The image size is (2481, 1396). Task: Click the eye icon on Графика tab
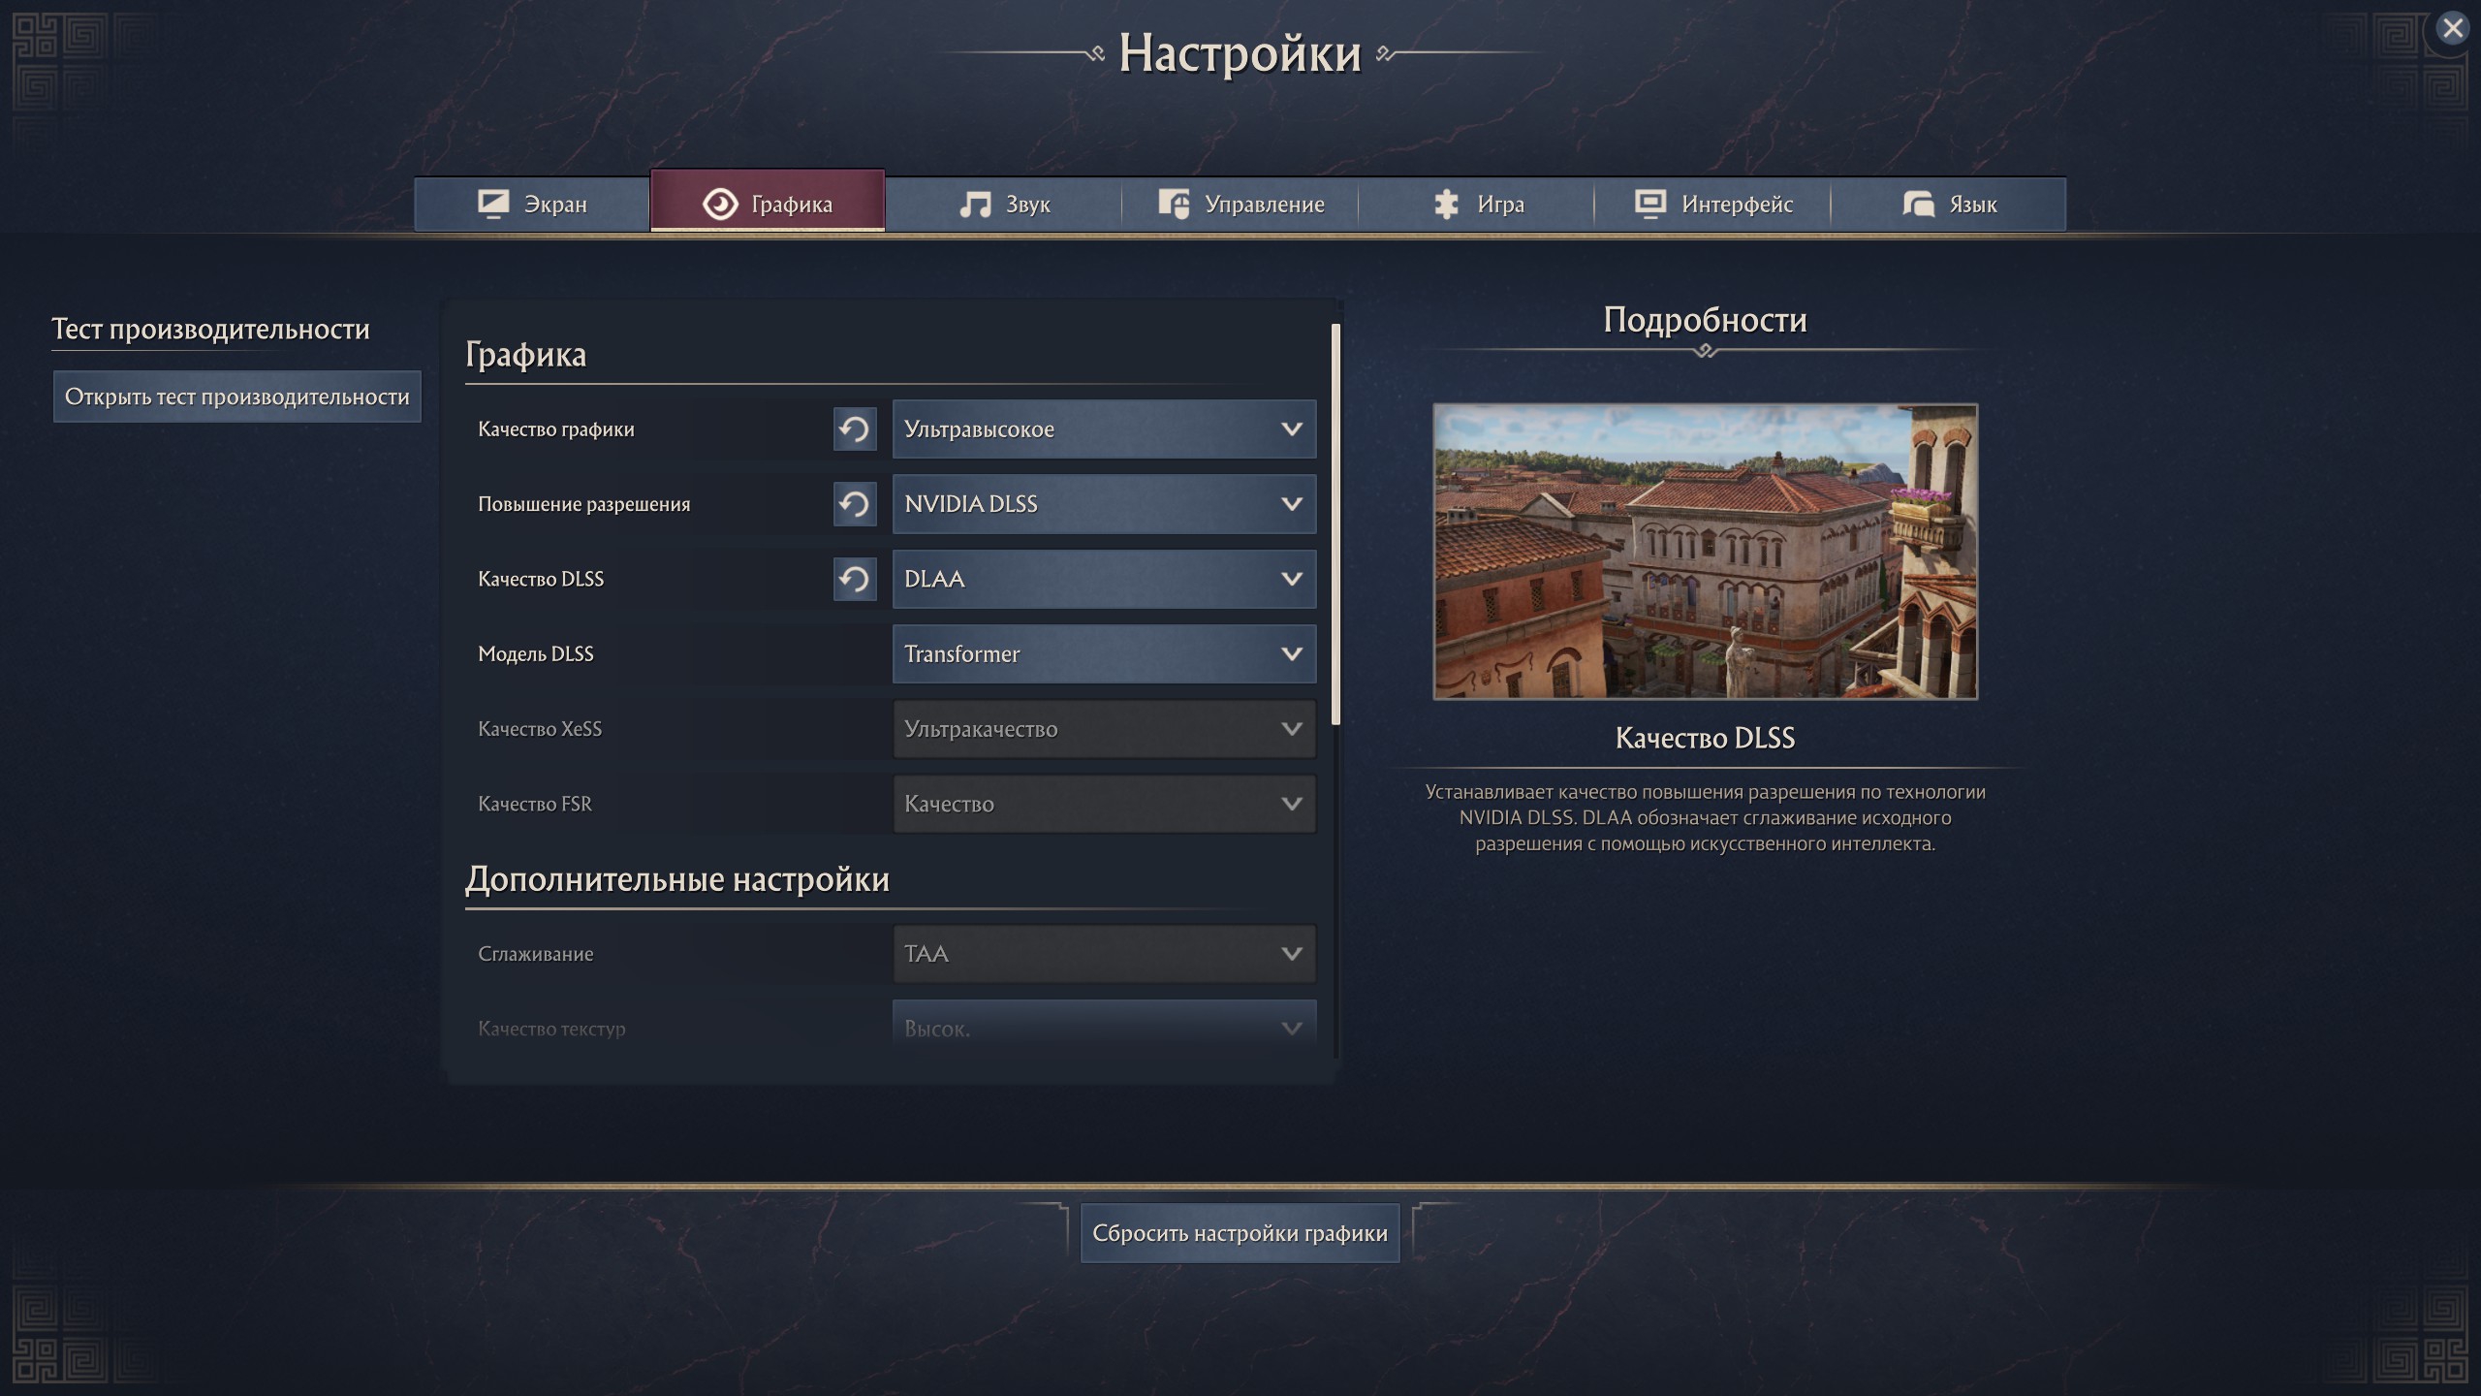click(720, 205)
